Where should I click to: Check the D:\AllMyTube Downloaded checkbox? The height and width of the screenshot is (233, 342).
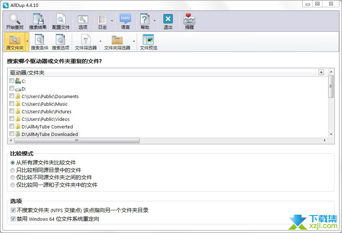click(12, 134)
